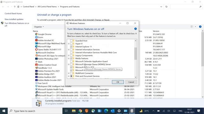Open File Explorer from taskbar
204x114 pixels.
pos(74,111)
